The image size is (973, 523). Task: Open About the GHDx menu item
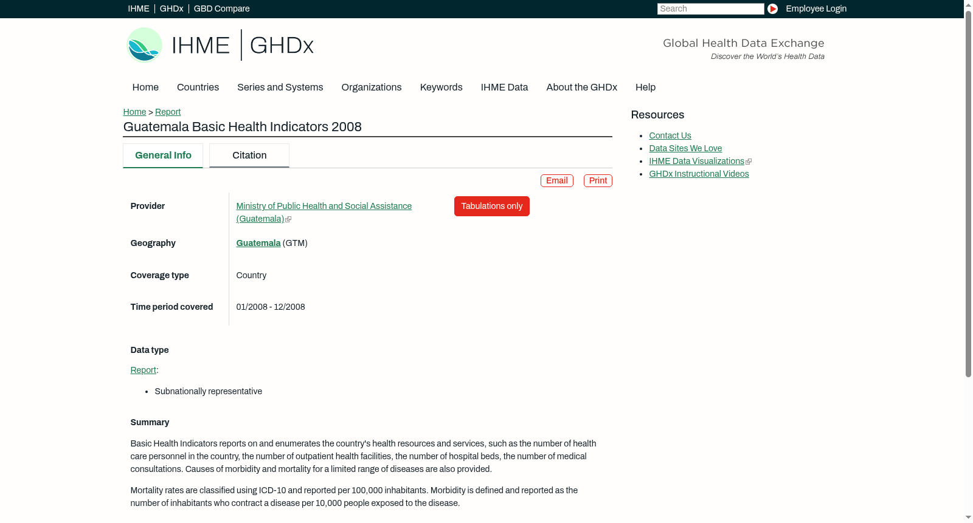[x=582, y=87]
